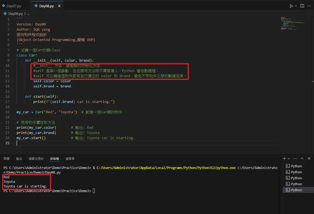The height and width of the screenshot is (214, 314).
Task: Maximize the panel with chevron up
Action: [x=302, y=158]
